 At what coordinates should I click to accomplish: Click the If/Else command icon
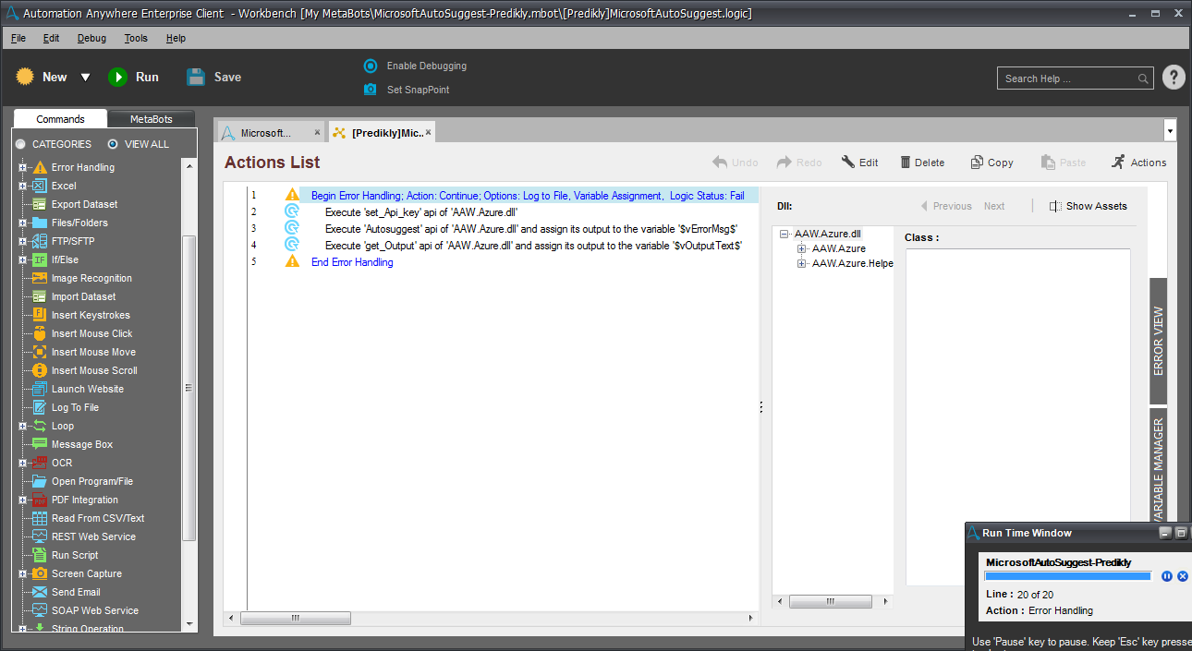(40, 259)
